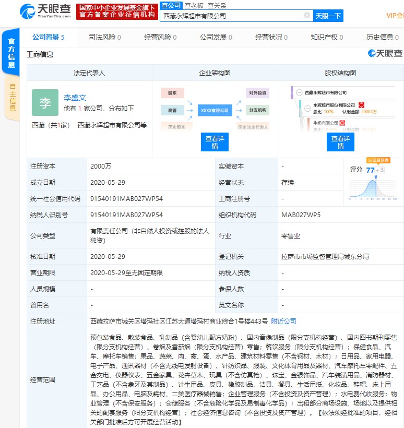This screenshot has width=404, height=428.
Task: Collapse the 西藏永辉超市有限公司 equity node
Action: click(299, 93)
